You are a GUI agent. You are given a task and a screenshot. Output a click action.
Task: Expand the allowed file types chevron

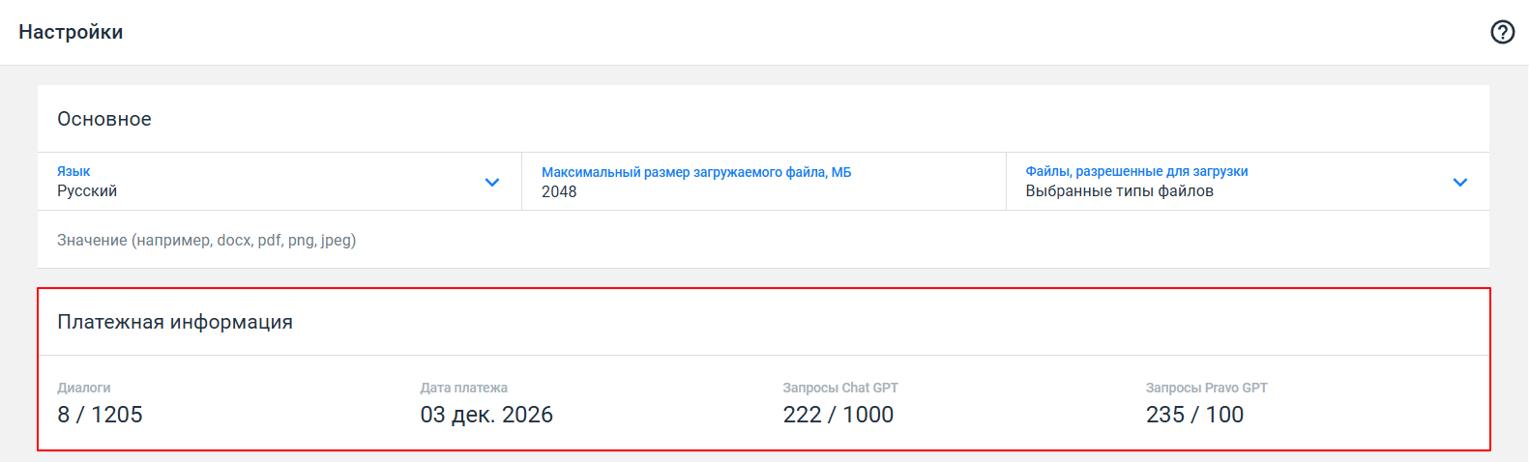pos(1459,182)
